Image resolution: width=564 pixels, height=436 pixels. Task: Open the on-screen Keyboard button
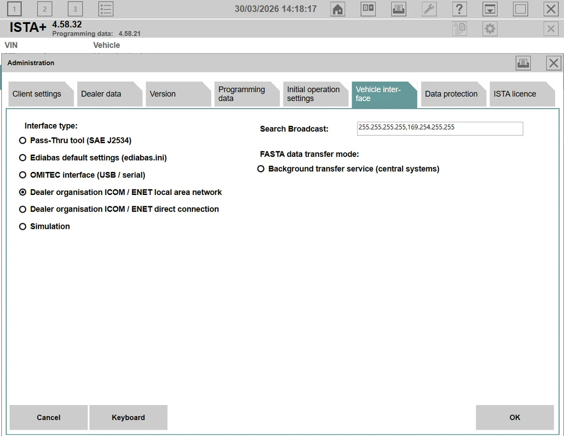[x=128, y=417]
